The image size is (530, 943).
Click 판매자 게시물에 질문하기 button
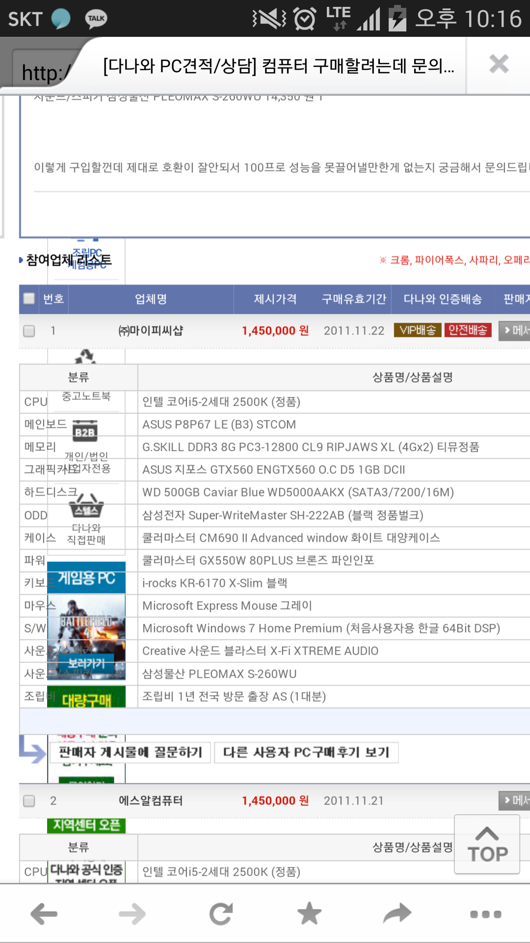click(131, 752)
